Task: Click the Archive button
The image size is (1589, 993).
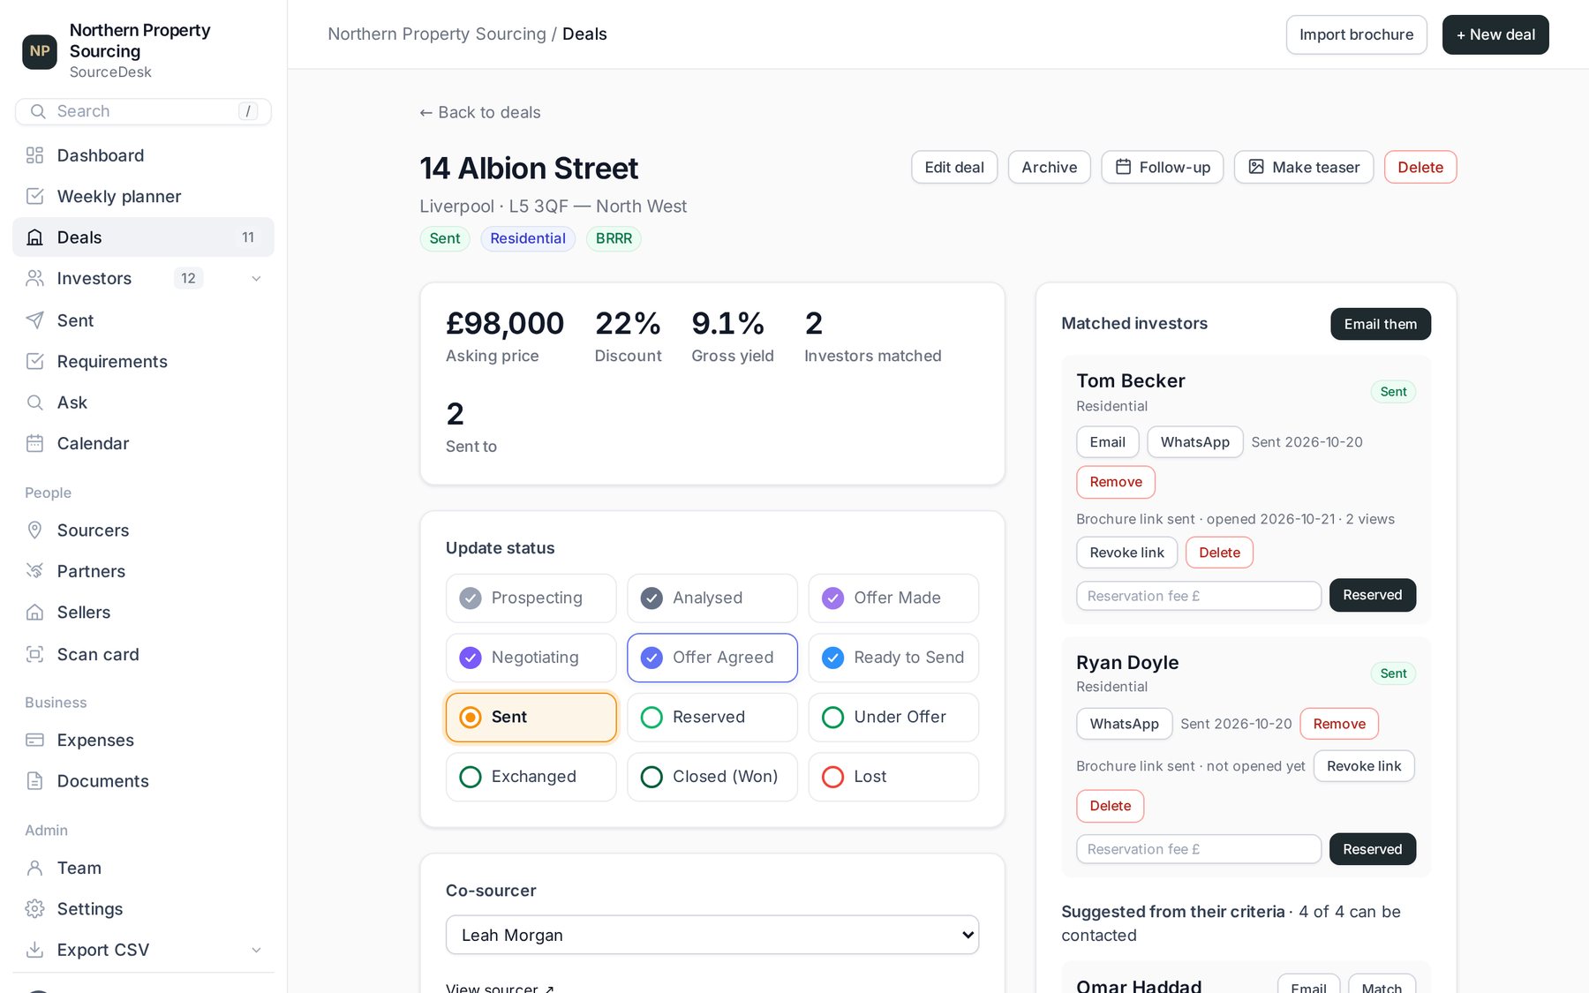Action: (1050, 167)
